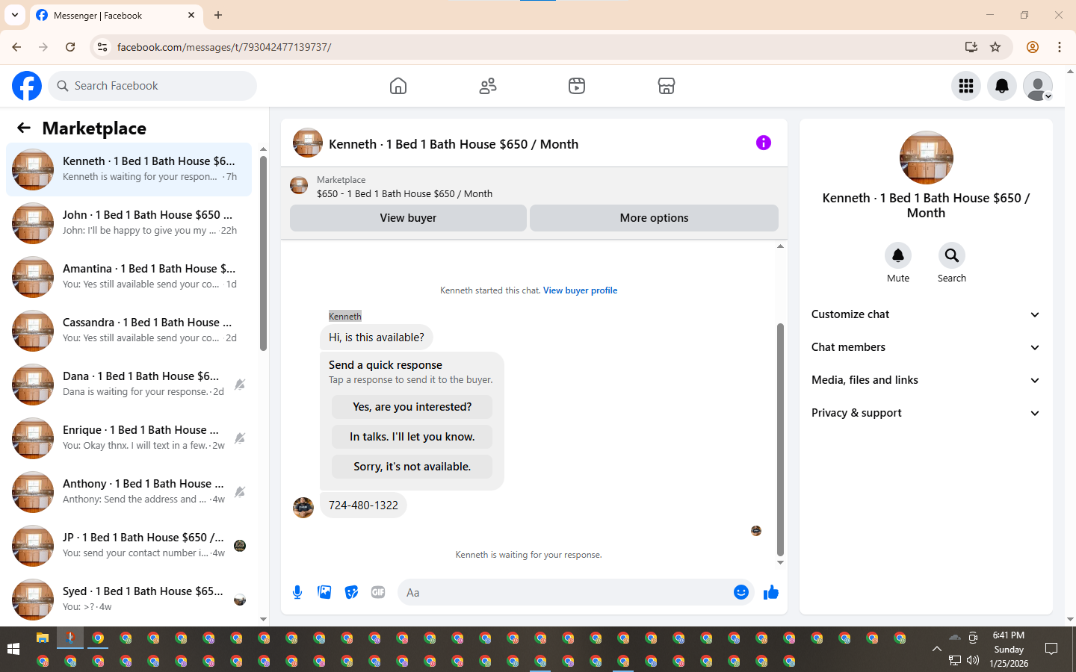Open the GIF picker icon
This screenshot has width=1076, height=672.
tap(378, 592)
